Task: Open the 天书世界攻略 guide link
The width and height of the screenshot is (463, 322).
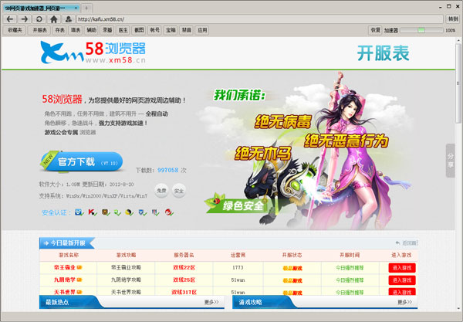Action: tap(126, 292)
